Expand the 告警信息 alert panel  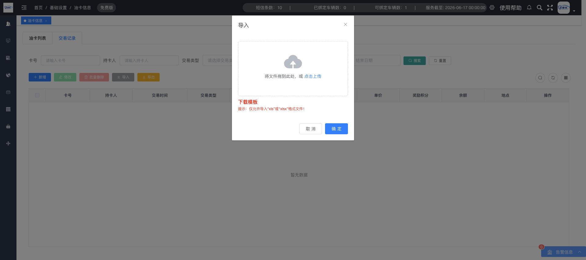pos(579,252)
